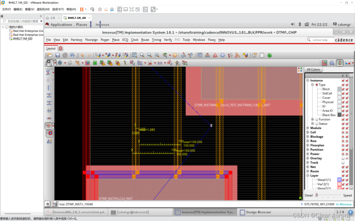Click the green sphere status icon

[x=270, y=55]
